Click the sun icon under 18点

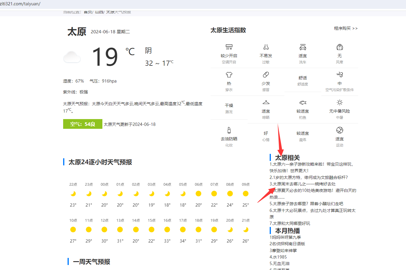[199, 230]
